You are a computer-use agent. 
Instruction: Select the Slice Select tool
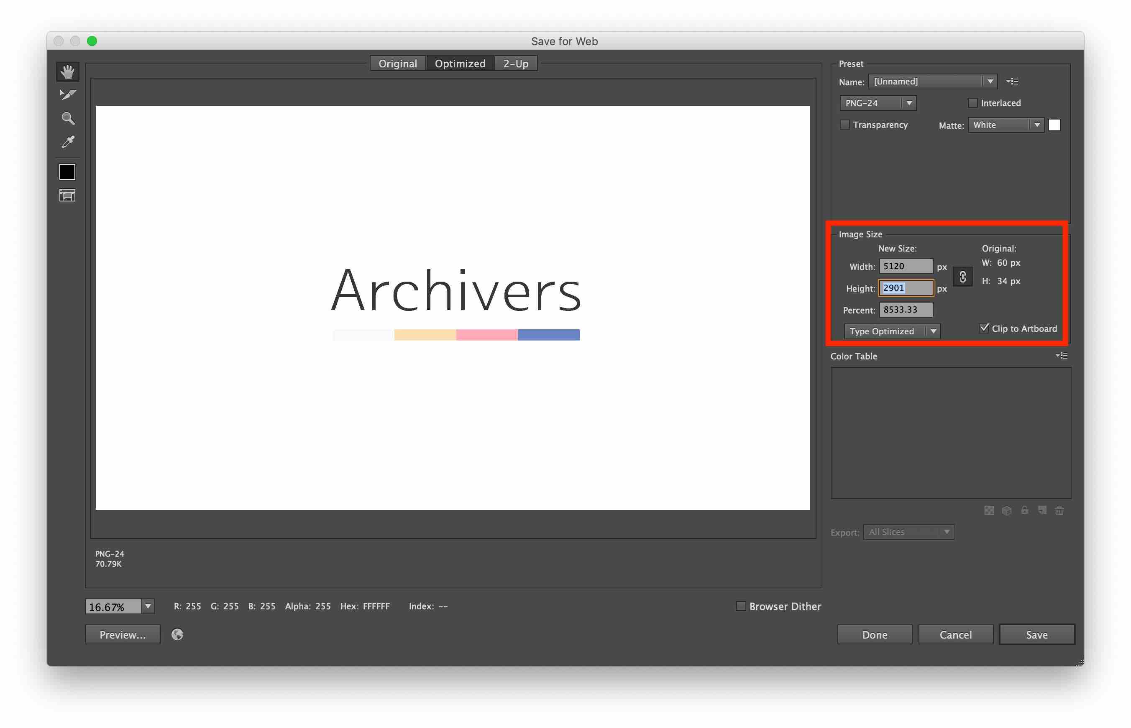point(67,95)
